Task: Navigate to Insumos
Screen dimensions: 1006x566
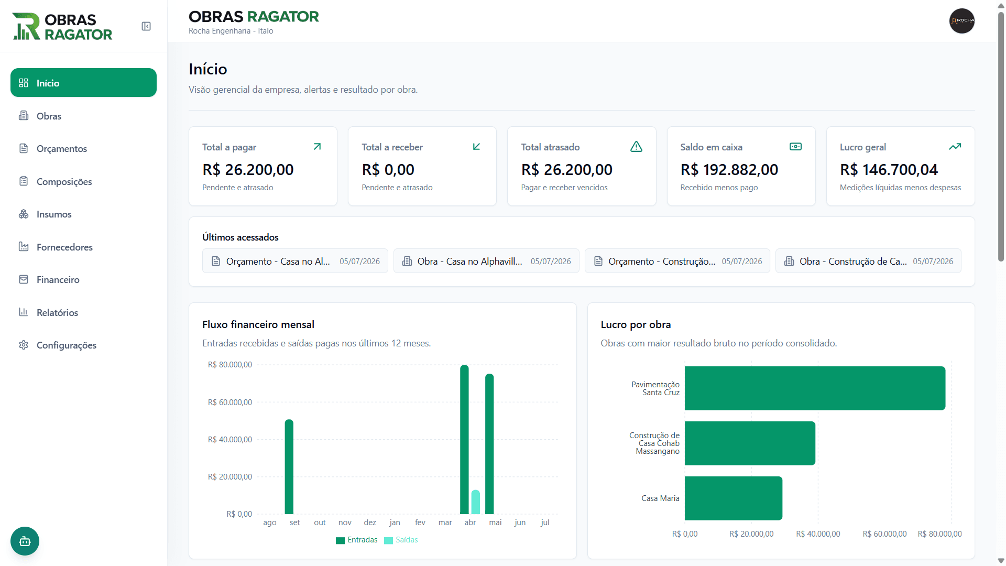Action: point(83,214)
